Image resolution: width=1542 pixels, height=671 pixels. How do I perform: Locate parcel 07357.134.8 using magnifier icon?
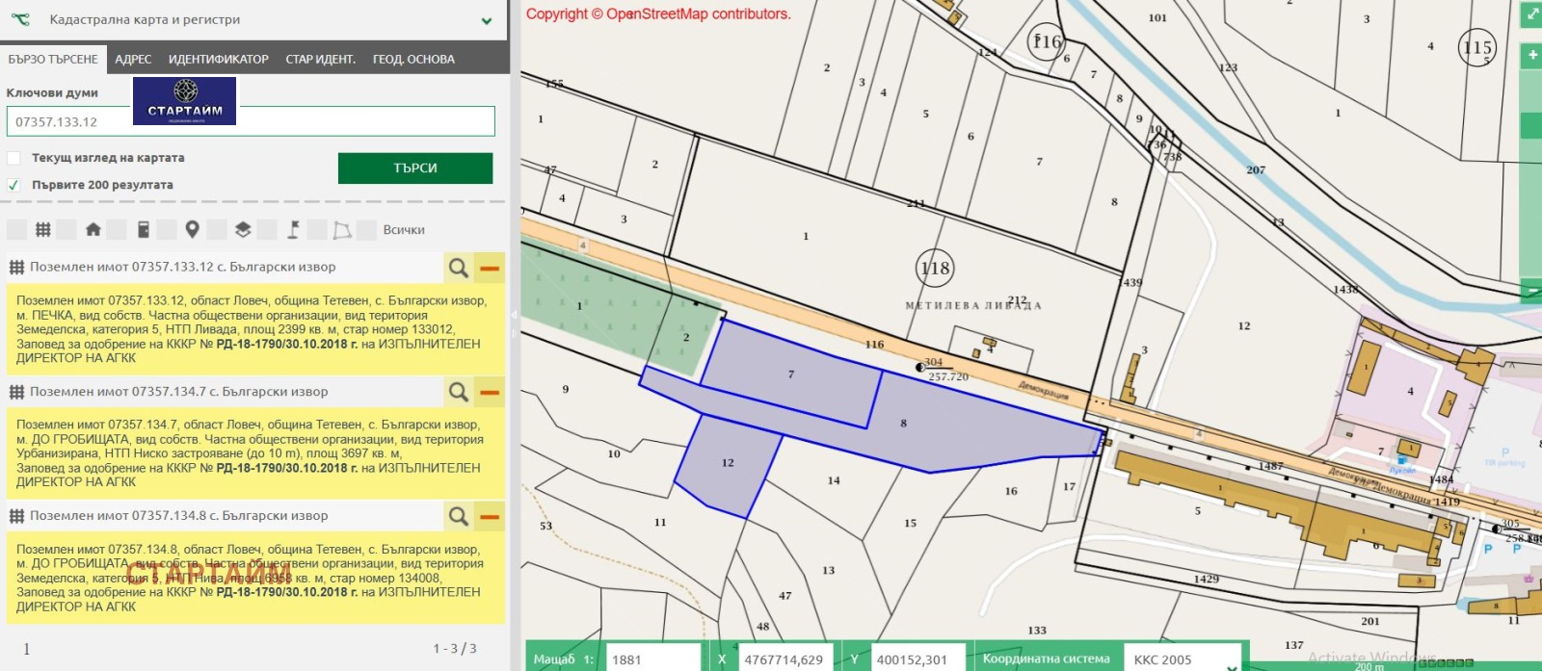[459, 516]
